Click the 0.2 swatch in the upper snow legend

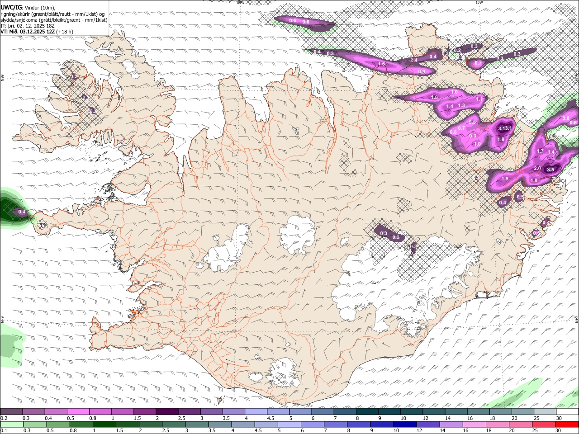(11, 412)
